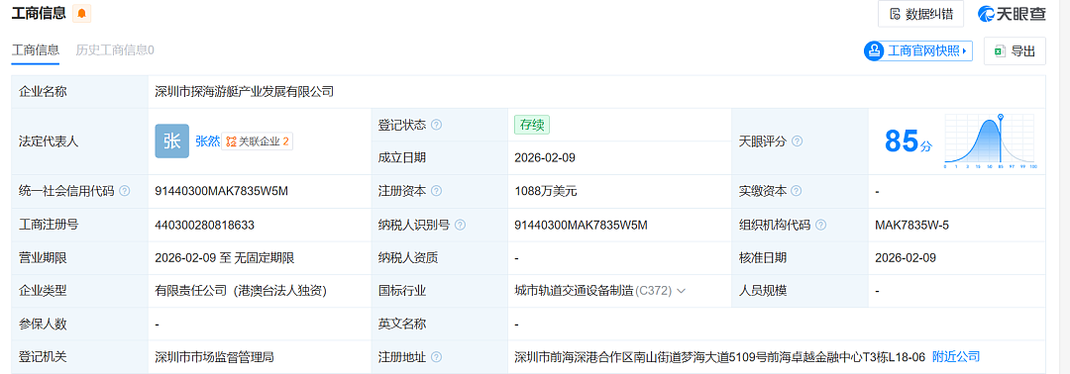Click help icon next to 组织机构代码
The width and height of the screenshot is (1070, 374).
pyautogui.click(x=820, y=225)
